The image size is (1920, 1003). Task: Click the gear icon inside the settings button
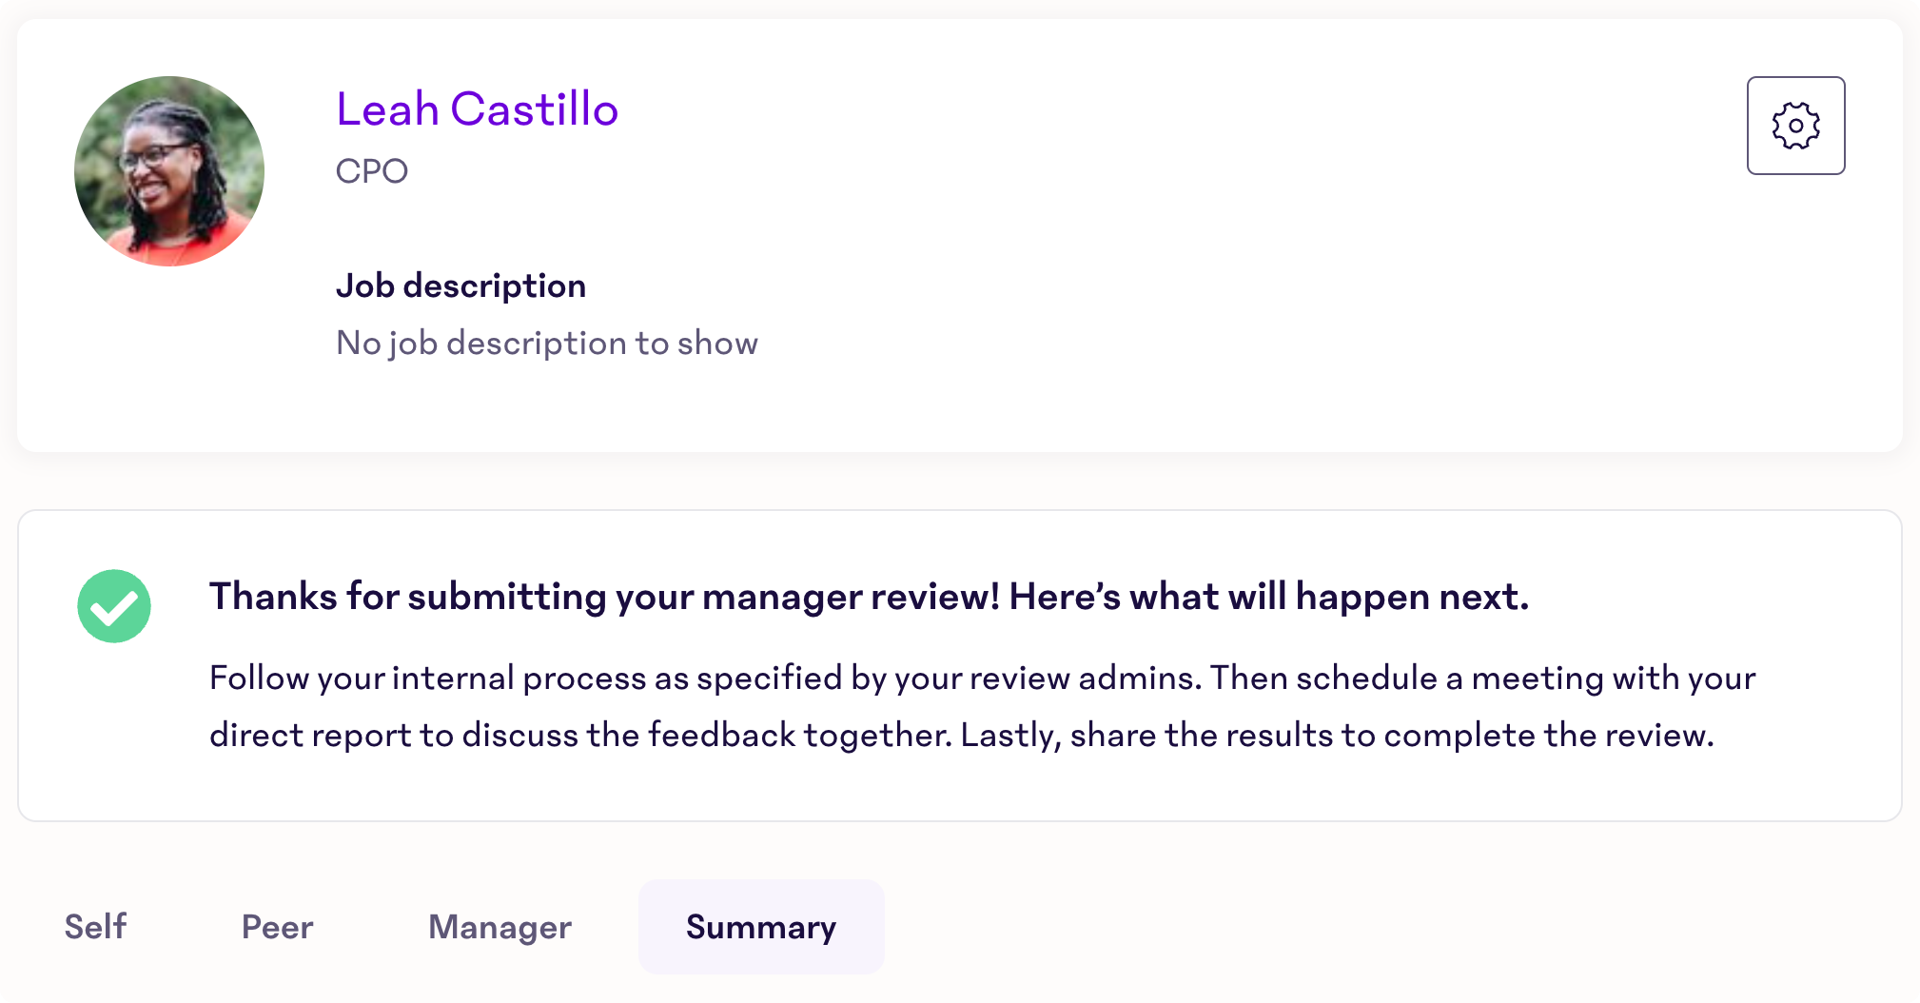(x=1795, y=126)
